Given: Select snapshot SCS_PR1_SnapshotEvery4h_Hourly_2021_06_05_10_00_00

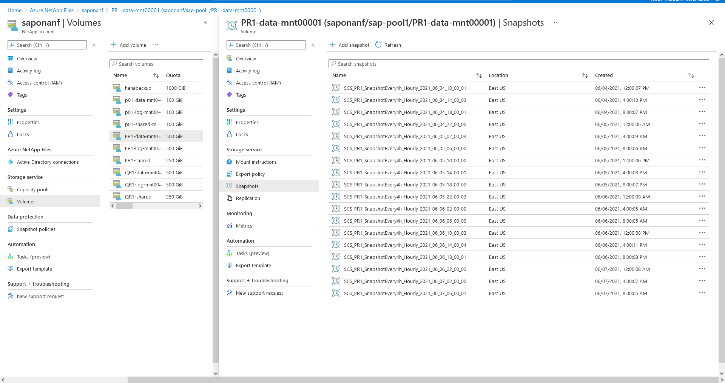Looking at the screenshot, I should [405, 160].
